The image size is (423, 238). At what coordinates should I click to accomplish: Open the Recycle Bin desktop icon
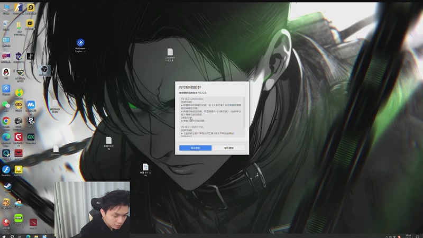pos(6,25)
